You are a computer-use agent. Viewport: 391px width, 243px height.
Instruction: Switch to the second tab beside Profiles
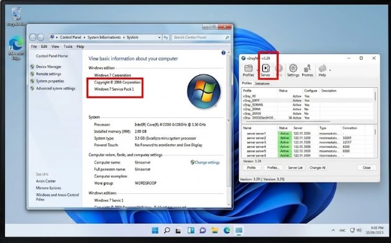click(262, 83)
